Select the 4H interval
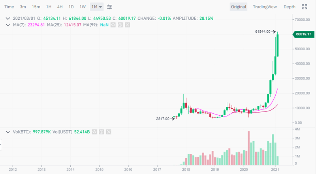 point(60,7)
